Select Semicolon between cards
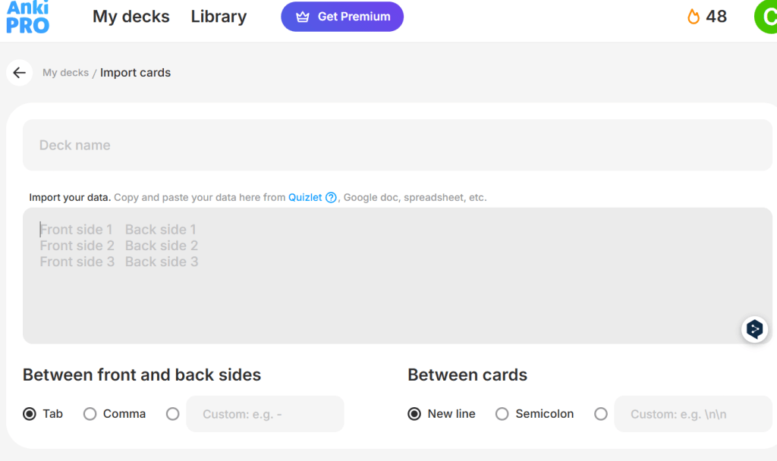 (502, 414)
